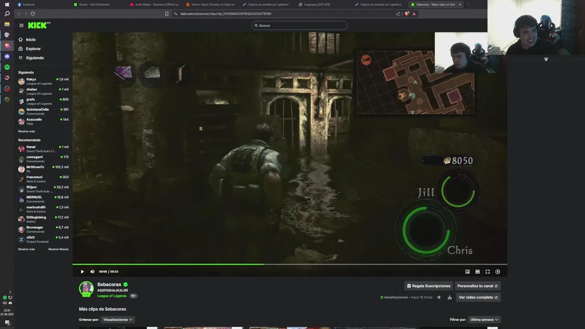This screenshot has height=329, width=585.
Task: Click the Sebacorax channel name
Action: coord(109,284)
